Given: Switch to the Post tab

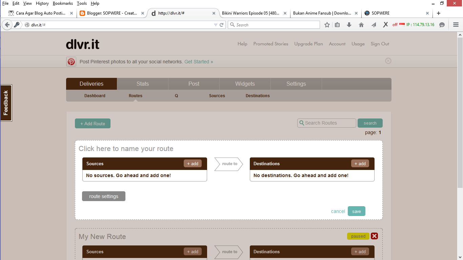Looking at the screenshot, I should pyautogui.click(x=194, y=84).
